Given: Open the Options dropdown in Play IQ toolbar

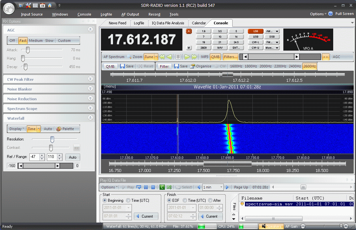Looking at the screenshot, I should [x=110, y=187].
